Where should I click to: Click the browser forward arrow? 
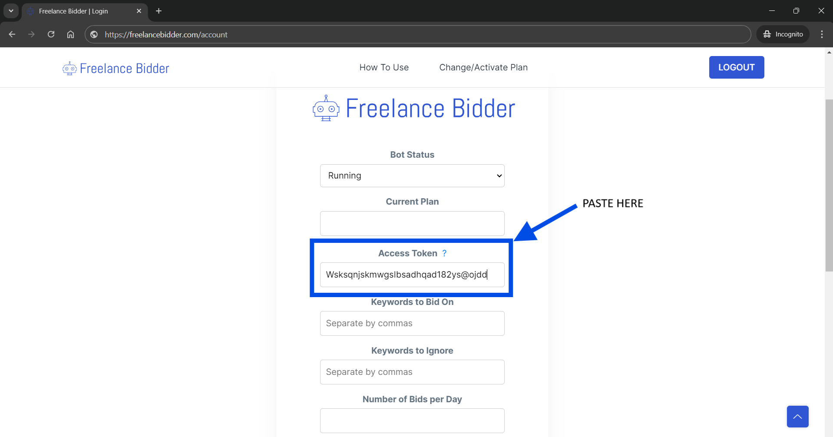[31, 34]
